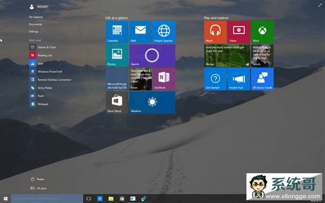Click the Search the web and Windows box
This screenshot has width=325, height=203.
coord(47,199)
